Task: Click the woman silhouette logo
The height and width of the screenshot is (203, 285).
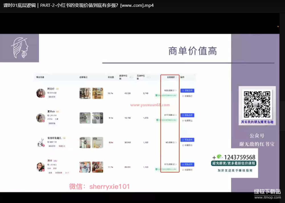Action: (x=20, y=48)
